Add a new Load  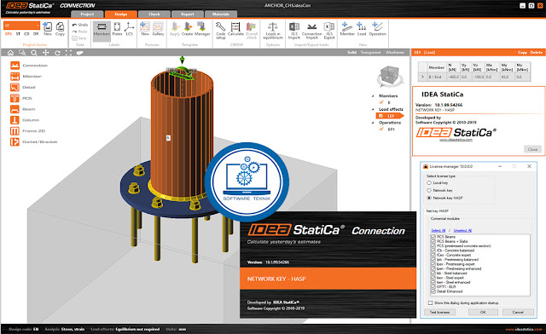(362, 28)
